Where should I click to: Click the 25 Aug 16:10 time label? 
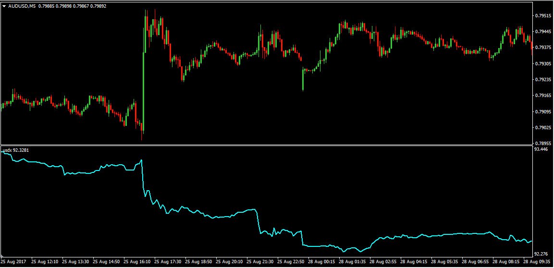coord(137,262)
